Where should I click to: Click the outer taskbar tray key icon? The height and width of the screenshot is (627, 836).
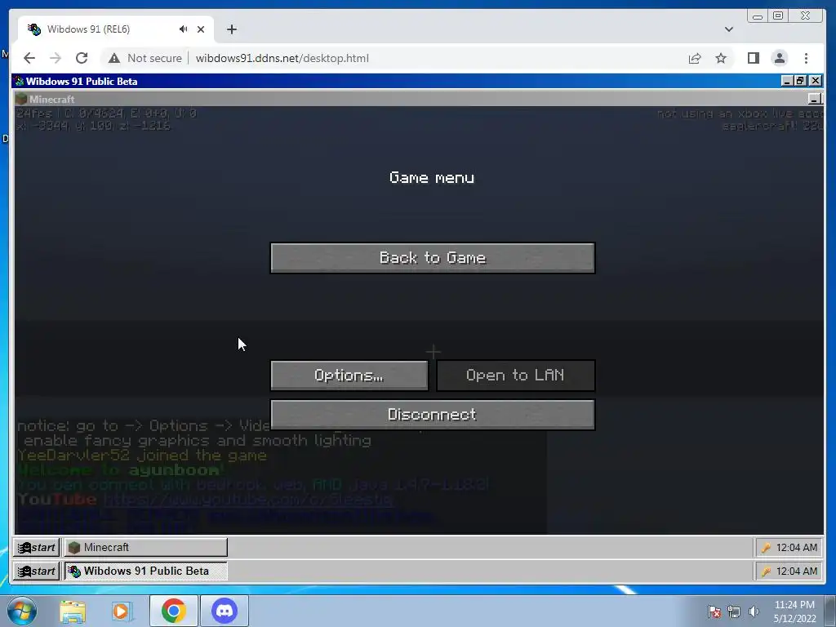[766, 571]
